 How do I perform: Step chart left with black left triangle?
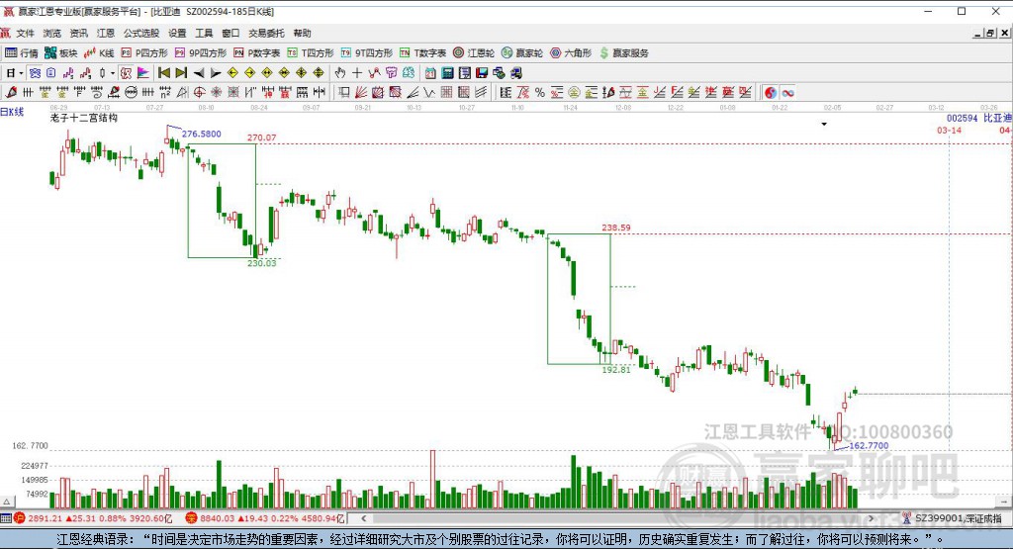[199, 73]
